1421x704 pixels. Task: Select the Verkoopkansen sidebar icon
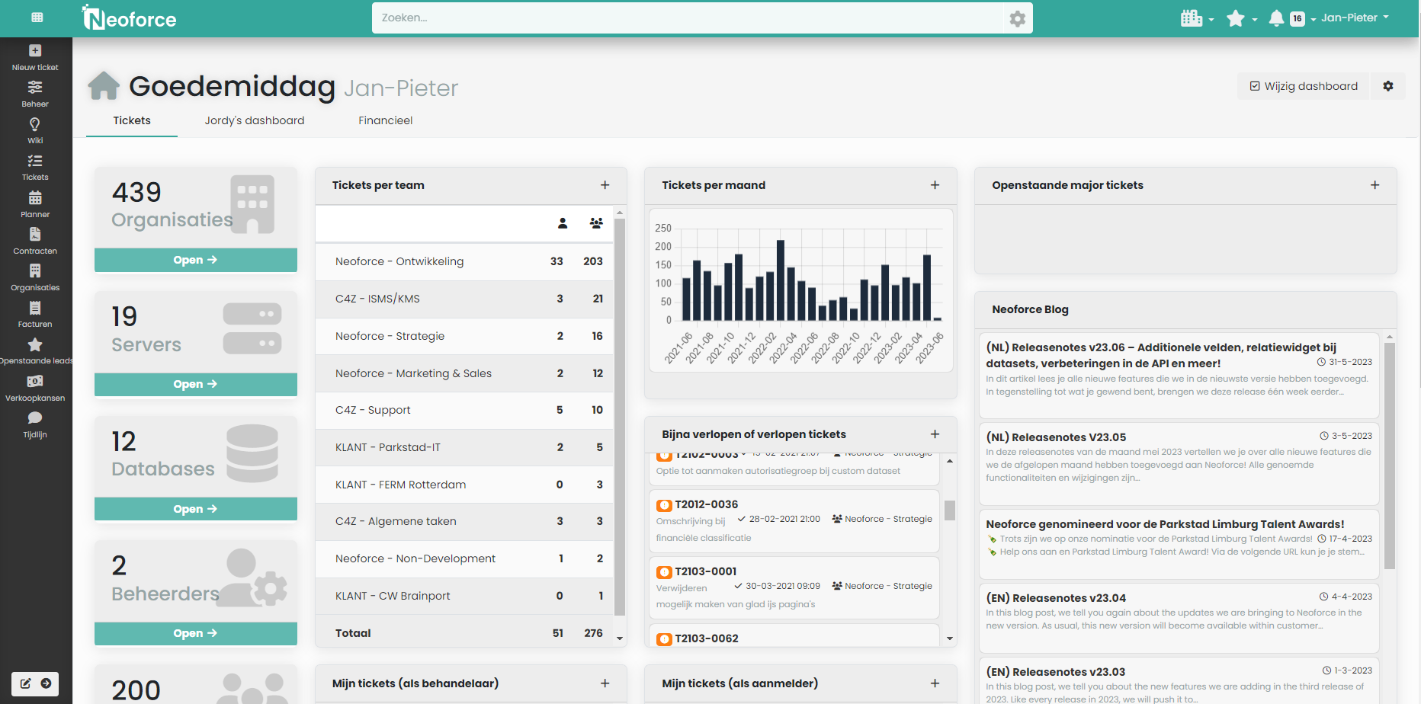34,381
